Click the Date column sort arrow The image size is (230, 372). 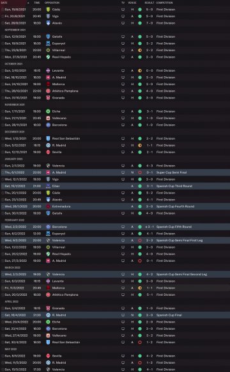click(x=28, y=3)
